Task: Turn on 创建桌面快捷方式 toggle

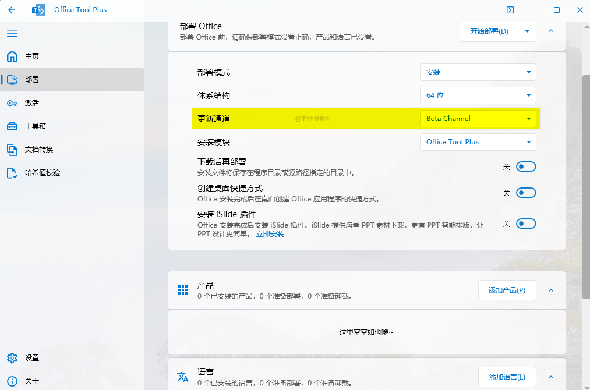Action: point(525,193)
